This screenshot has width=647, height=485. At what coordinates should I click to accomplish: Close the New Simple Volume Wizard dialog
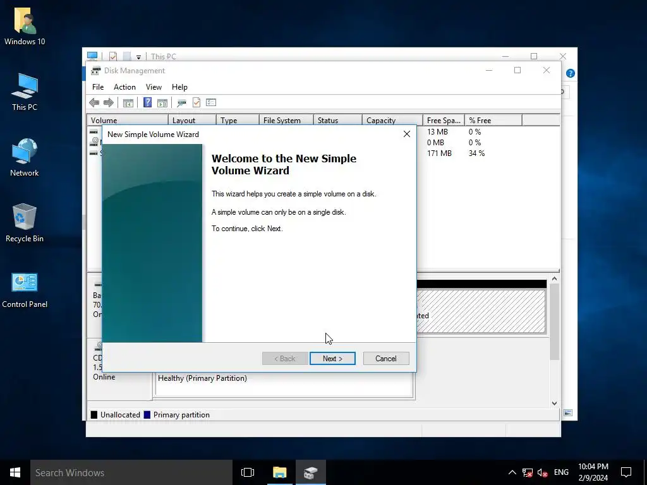[407, 134]
